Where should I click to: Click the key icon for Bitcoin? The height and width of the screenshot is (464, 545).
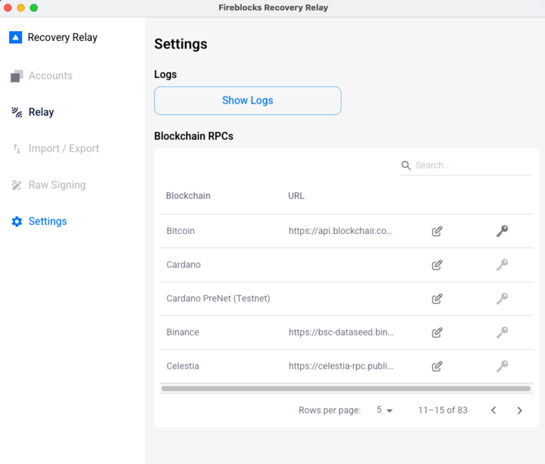(502, 231)
